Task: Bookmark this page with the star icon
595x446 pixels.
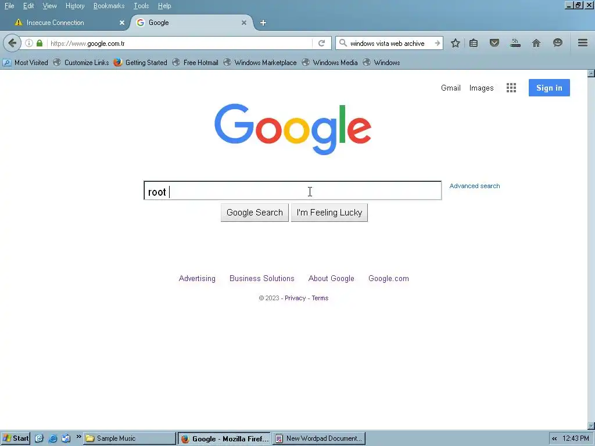Action: point(456,43)
